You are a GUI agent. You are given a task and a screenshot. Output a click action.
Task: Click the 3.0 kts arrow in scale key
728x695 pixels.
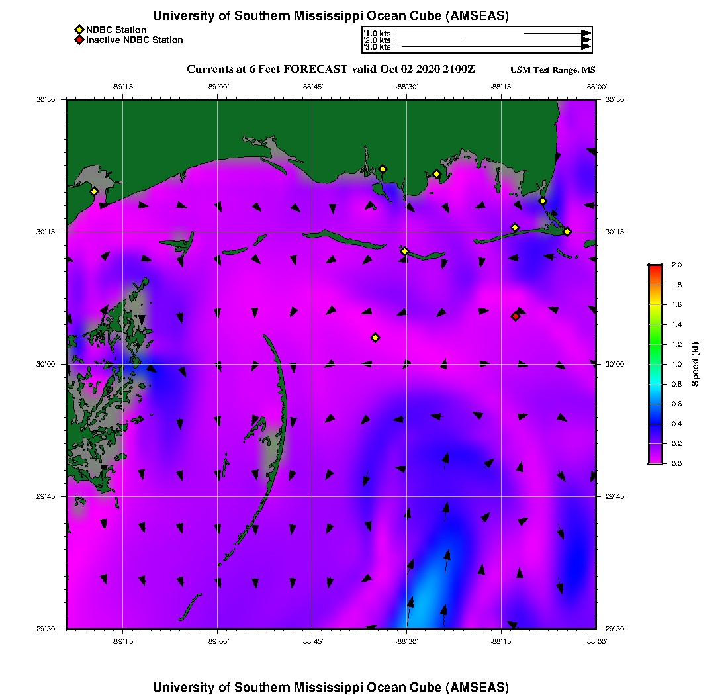point(495,47)
